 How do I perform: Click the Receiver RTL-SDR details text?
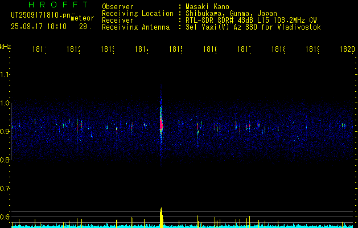tap(251, 20)
